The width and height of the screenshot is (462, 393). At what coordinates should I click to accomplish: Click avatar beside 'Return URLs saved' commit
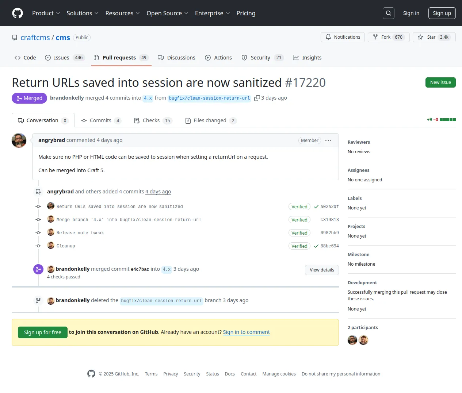coord(51,206)
